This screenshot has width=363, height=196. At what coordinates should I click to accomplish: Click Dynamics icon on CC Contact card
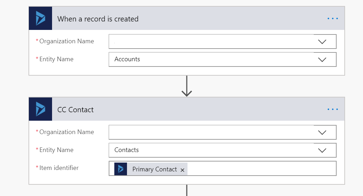click(x=40, y=109)
